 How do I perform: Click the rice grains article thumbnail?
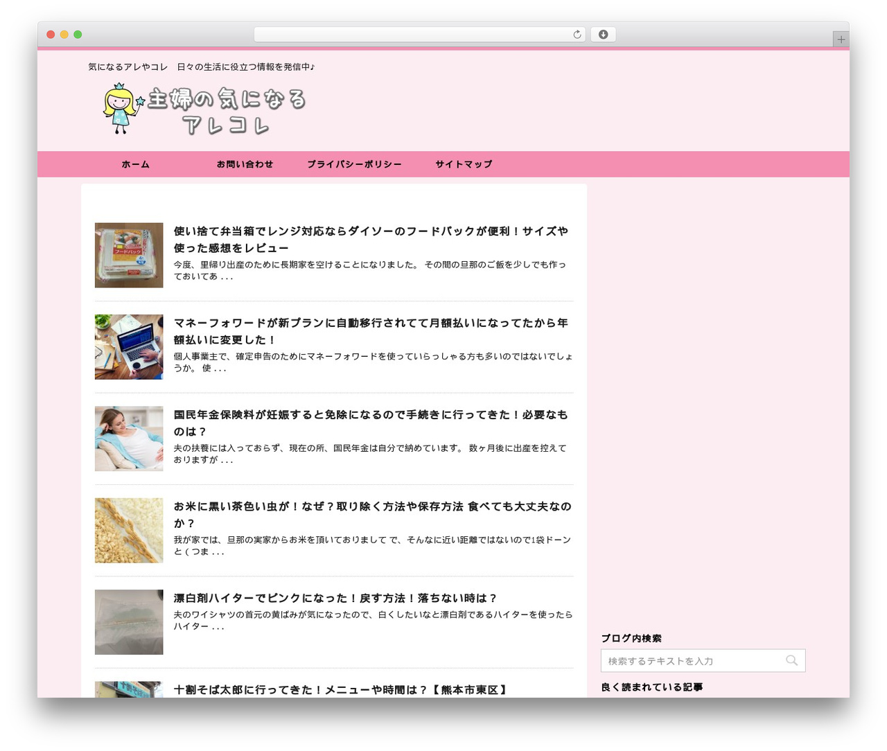tap(129, 531)
